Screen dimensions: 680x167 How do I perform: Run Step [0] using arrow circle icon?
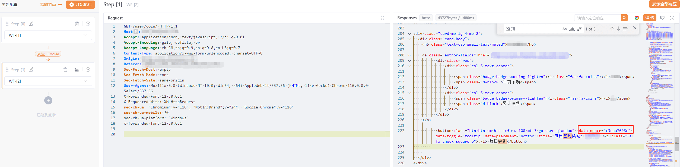click(88, 24)
